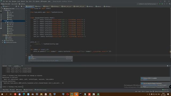
Task: Add a new terminal session with plus
Action: [22, 66]
